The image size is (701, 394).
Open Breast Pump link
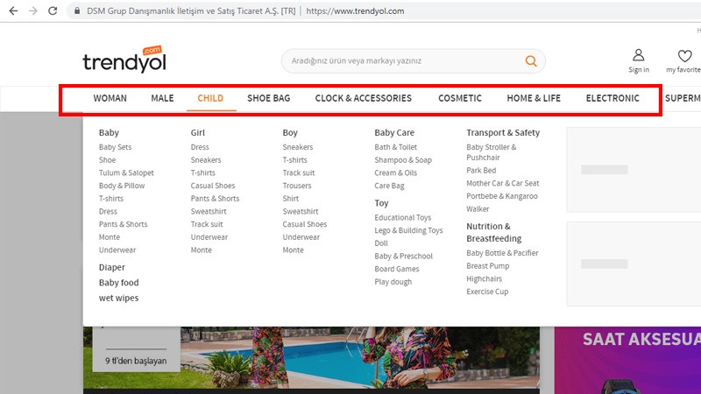click(487, 266)
